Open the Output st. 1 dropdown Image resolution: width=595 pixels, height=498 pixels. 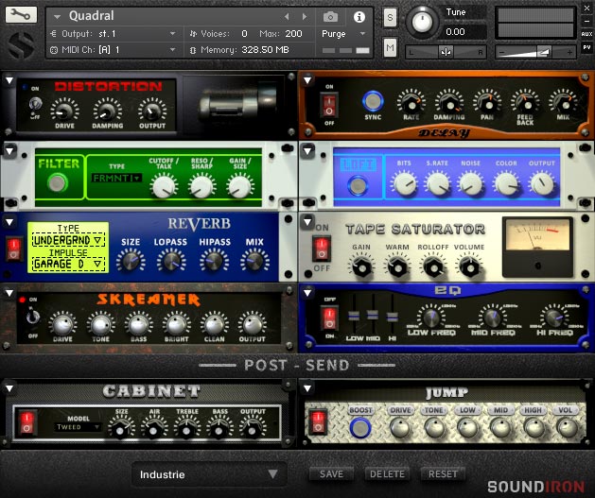tap(113, 34)
